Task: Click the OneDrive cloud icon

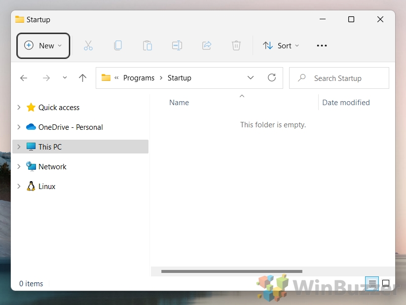Action: [x=31, y=127]
